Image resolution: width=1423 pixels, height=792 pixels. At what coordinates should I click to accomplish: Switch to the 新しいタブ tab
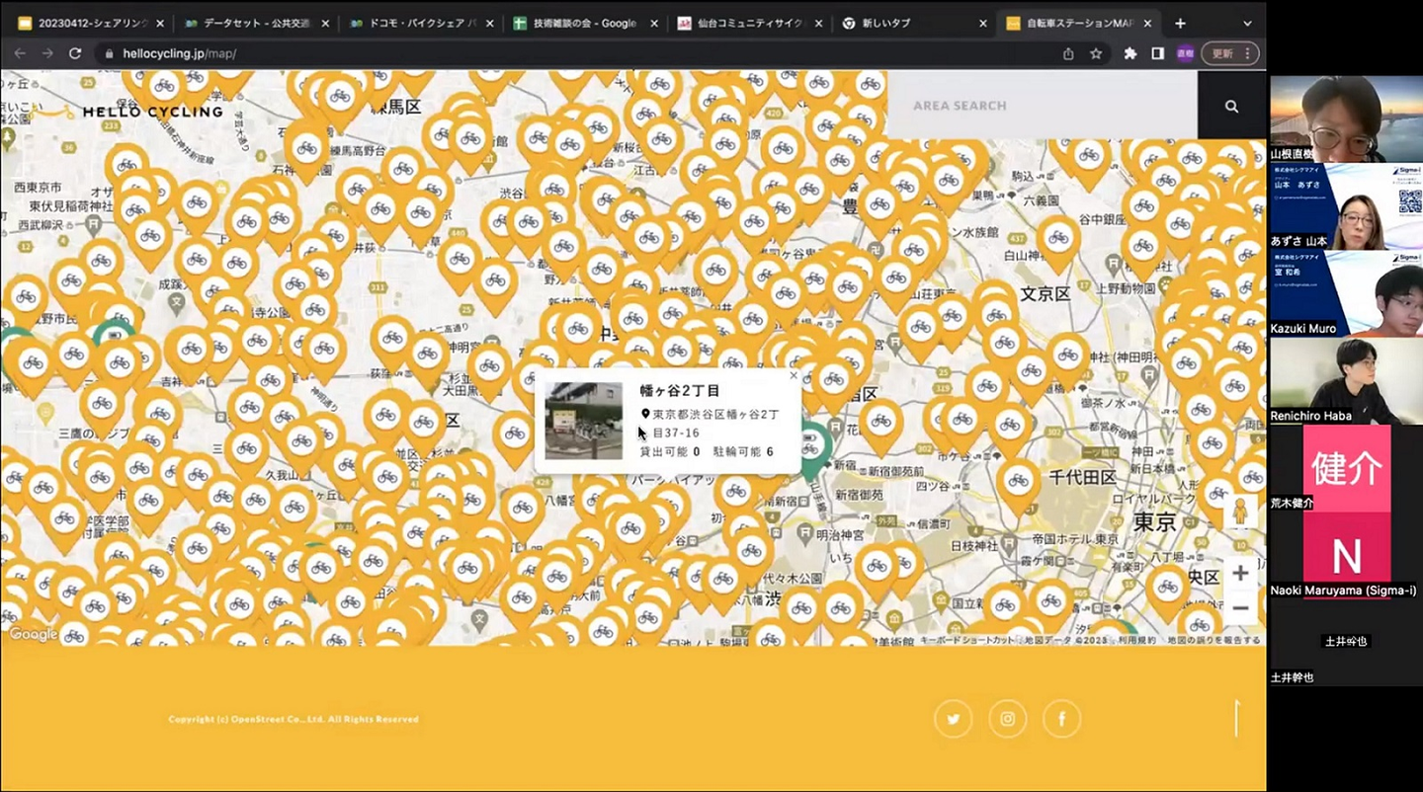(x=912, y=23)
